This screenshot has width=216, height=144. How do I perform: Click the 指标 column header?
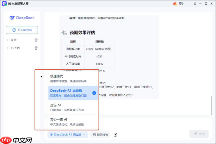73,42
